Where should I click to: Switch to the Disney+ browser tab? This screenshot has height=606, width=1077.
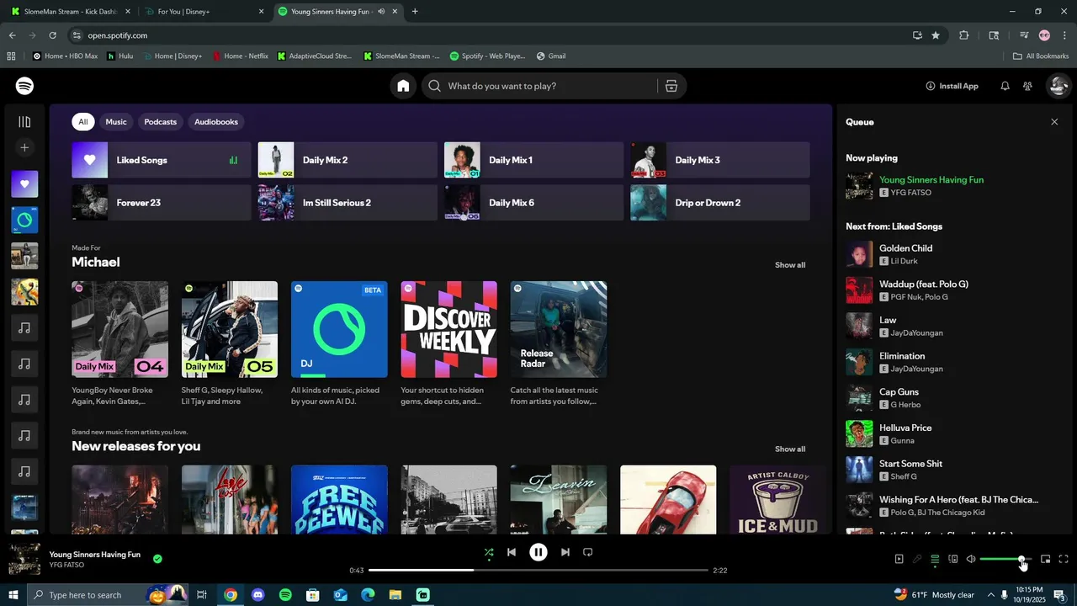[203, 12]
